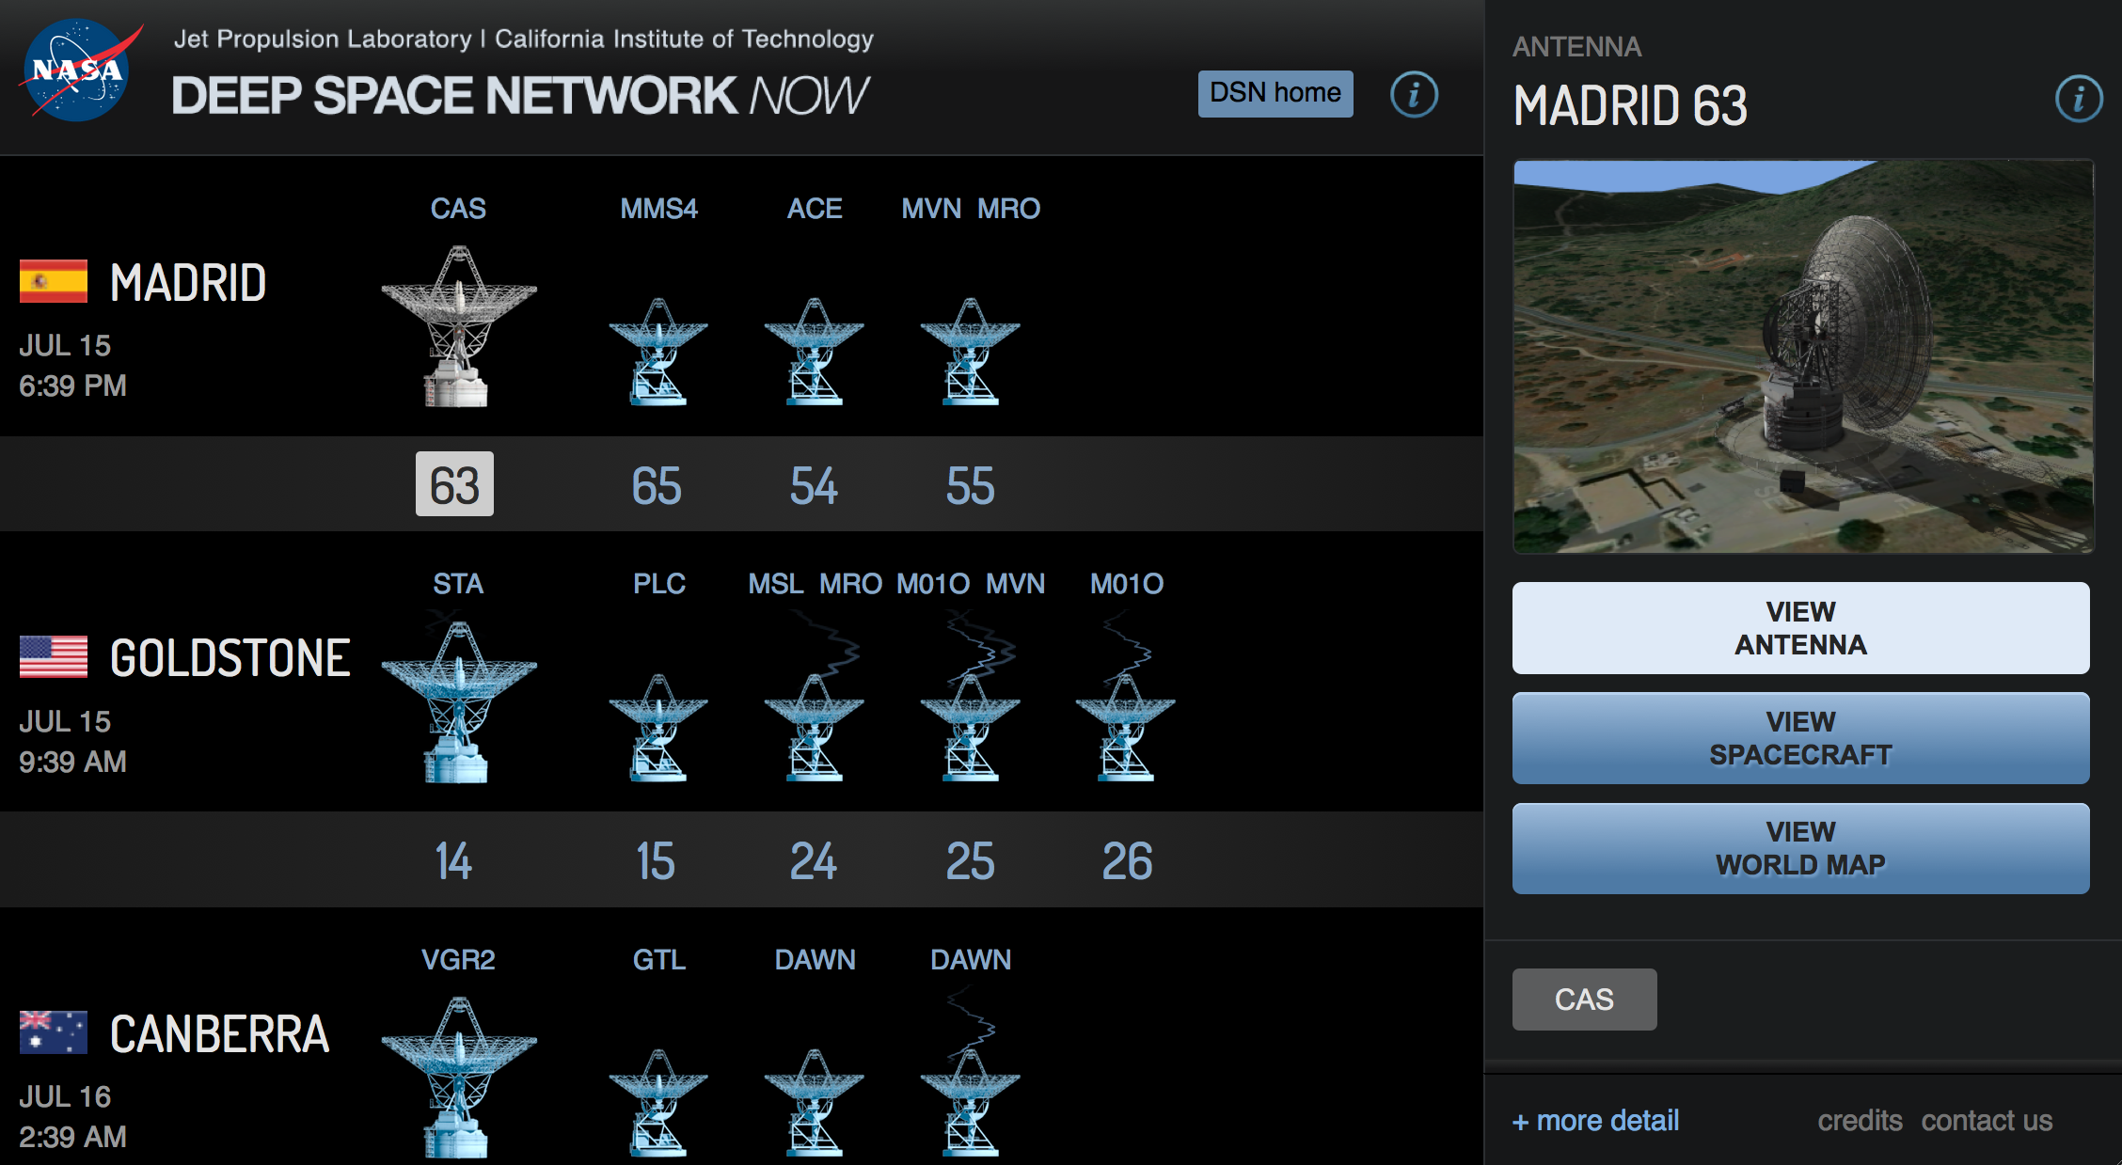Choose antenna number 54
This screenshot has width=2122, height=1165.
pyautogui.click(x=814, y=486)
